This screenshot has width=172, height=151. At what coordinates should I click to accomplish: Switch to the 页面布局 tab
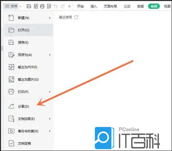[x=110, y=6]
